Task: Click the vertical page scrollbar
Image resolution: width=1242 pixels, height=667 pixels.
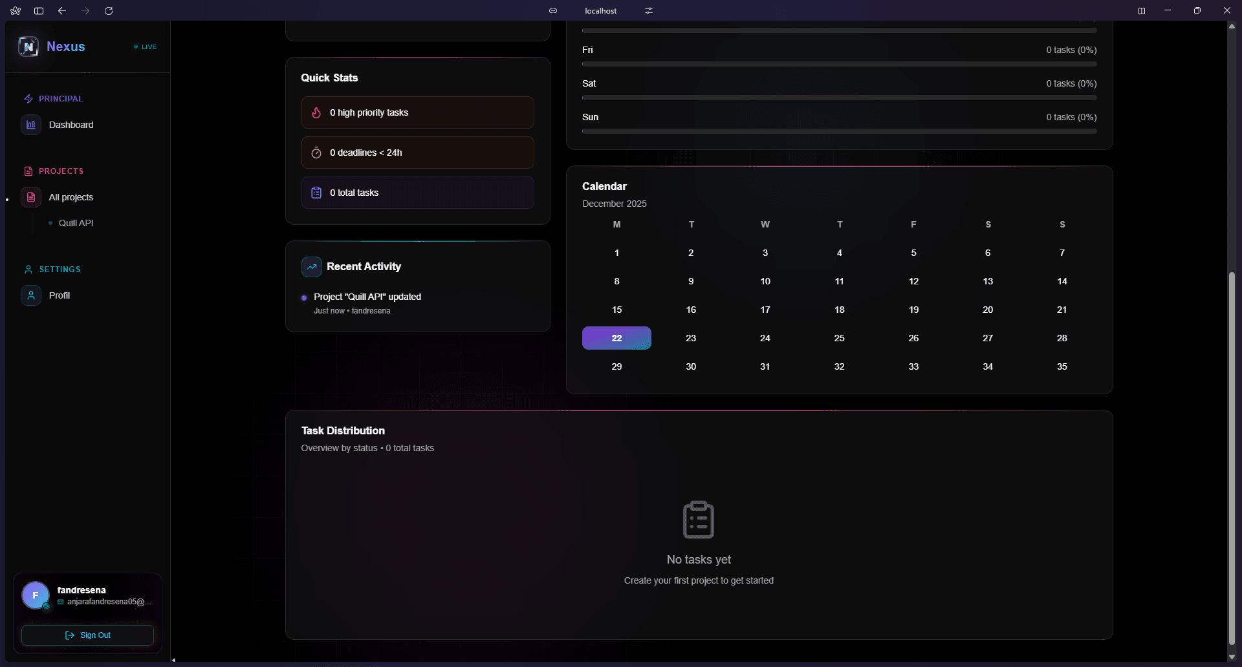Action: pyautogui.click(x=1232, y=452)
